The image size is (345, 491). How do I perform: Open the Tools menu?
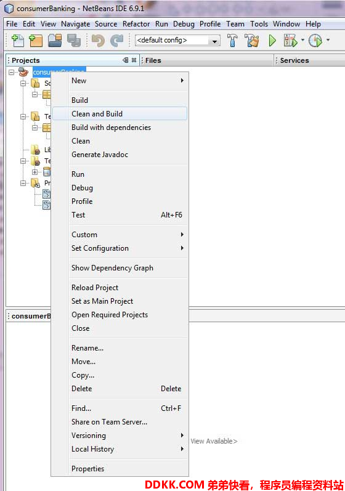(x=259, y=24)
